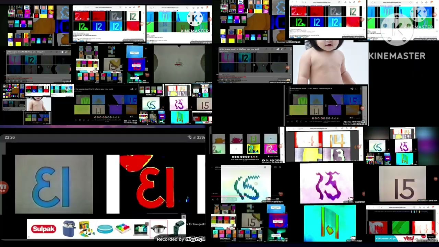
Task: Tap the blue inflatable pool ad product
Action: point(105,229)
